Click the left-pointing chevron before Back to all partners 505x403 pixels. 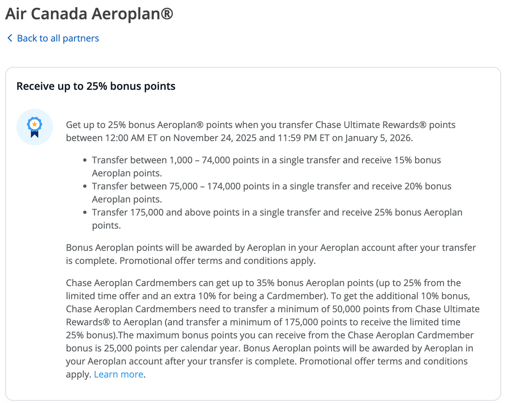coord(9,38)
